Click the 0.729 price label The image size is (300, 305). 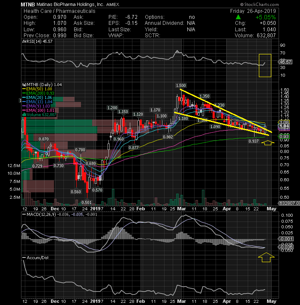click(x=37, y=166)
